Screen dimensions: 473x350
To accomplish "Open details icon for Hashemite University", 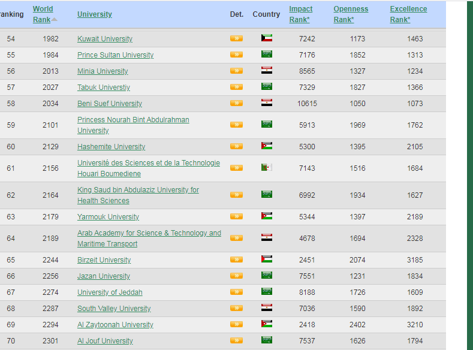I will point(236,147).
